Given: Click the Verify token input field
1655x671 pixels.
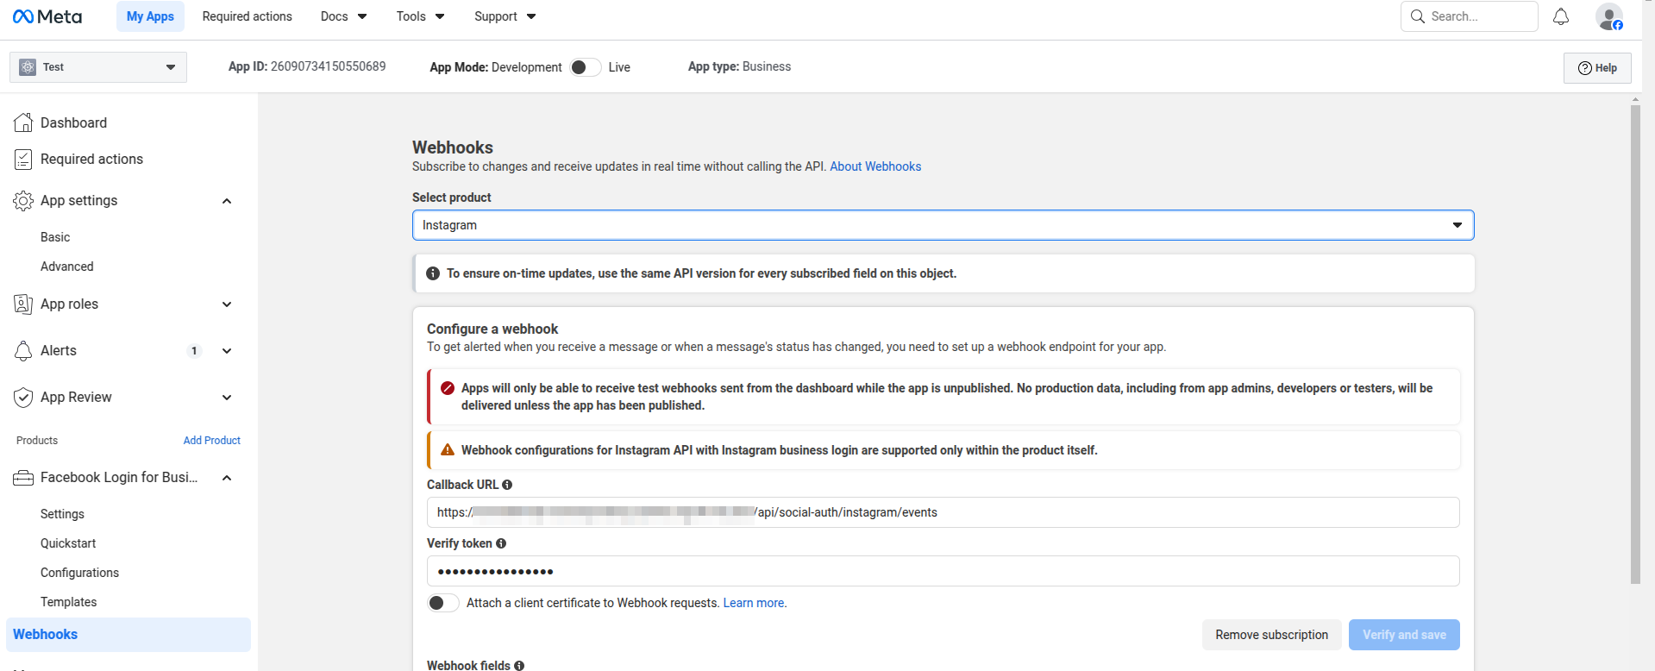Looking at the screenshot, I should click(x=943, y=571).
